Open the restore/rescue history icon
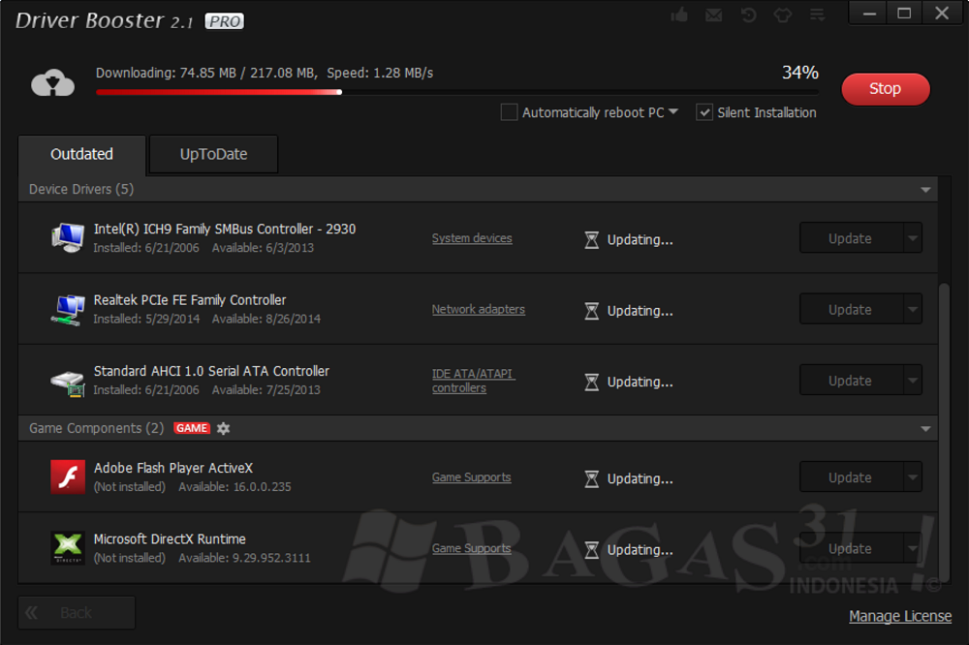 [748, 15]
